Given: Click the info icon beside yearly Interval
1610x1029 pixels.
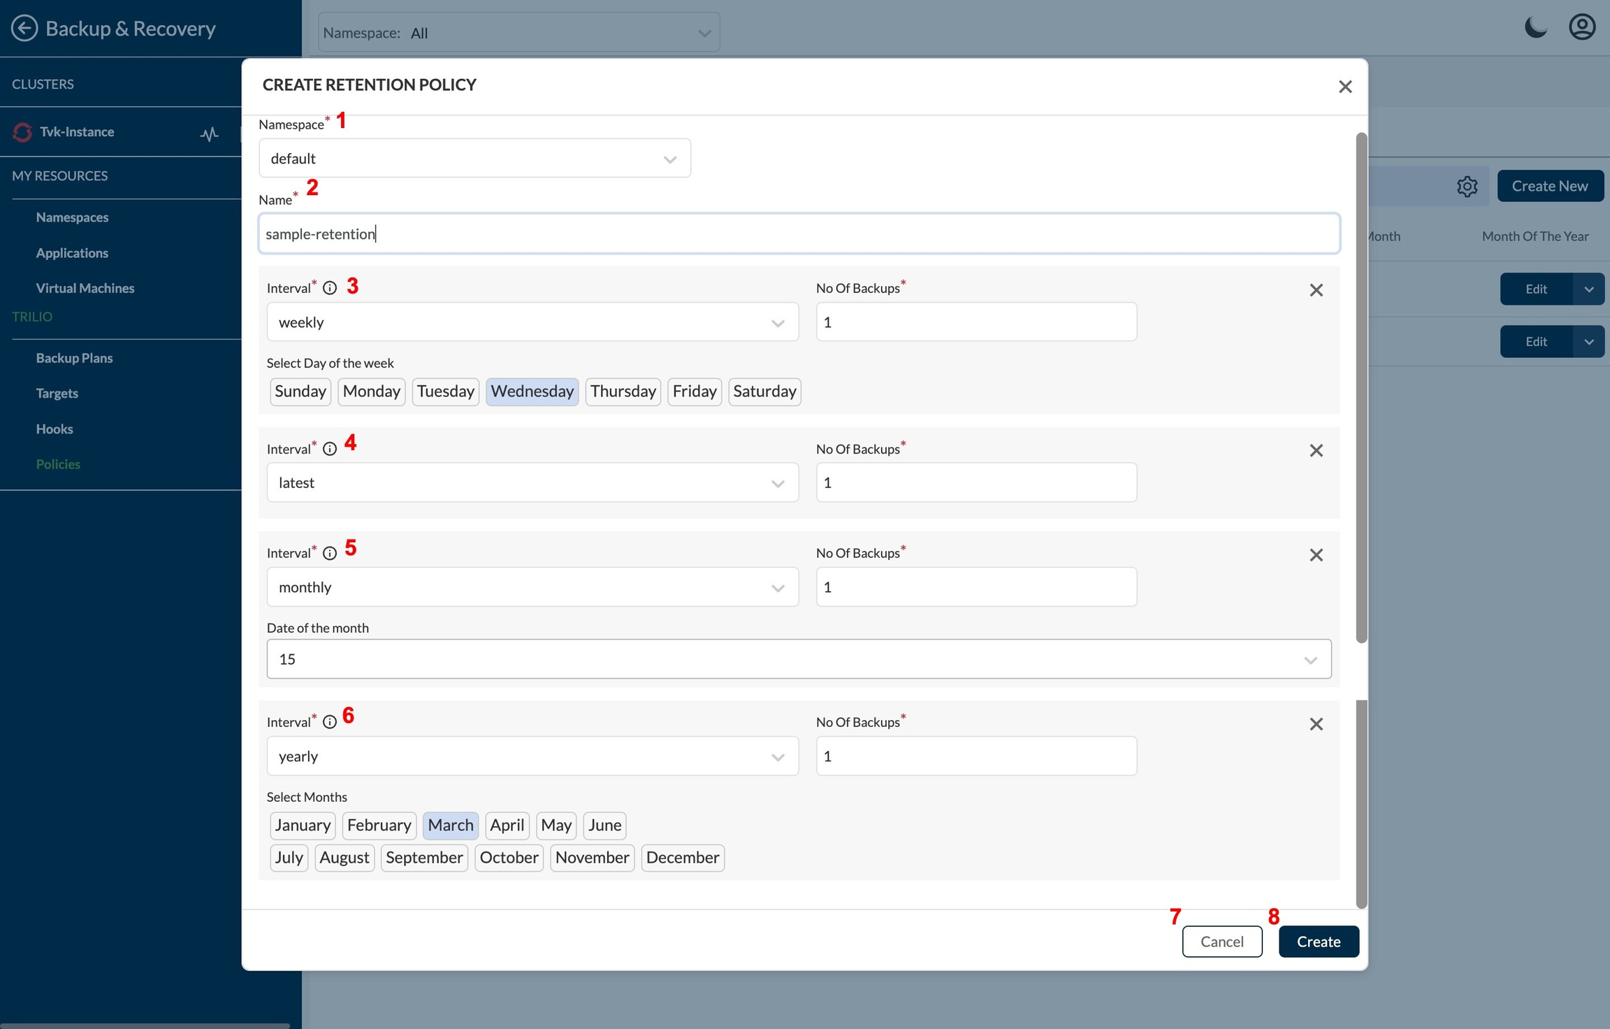Looking at the screenshot, I should pos(330,722).
